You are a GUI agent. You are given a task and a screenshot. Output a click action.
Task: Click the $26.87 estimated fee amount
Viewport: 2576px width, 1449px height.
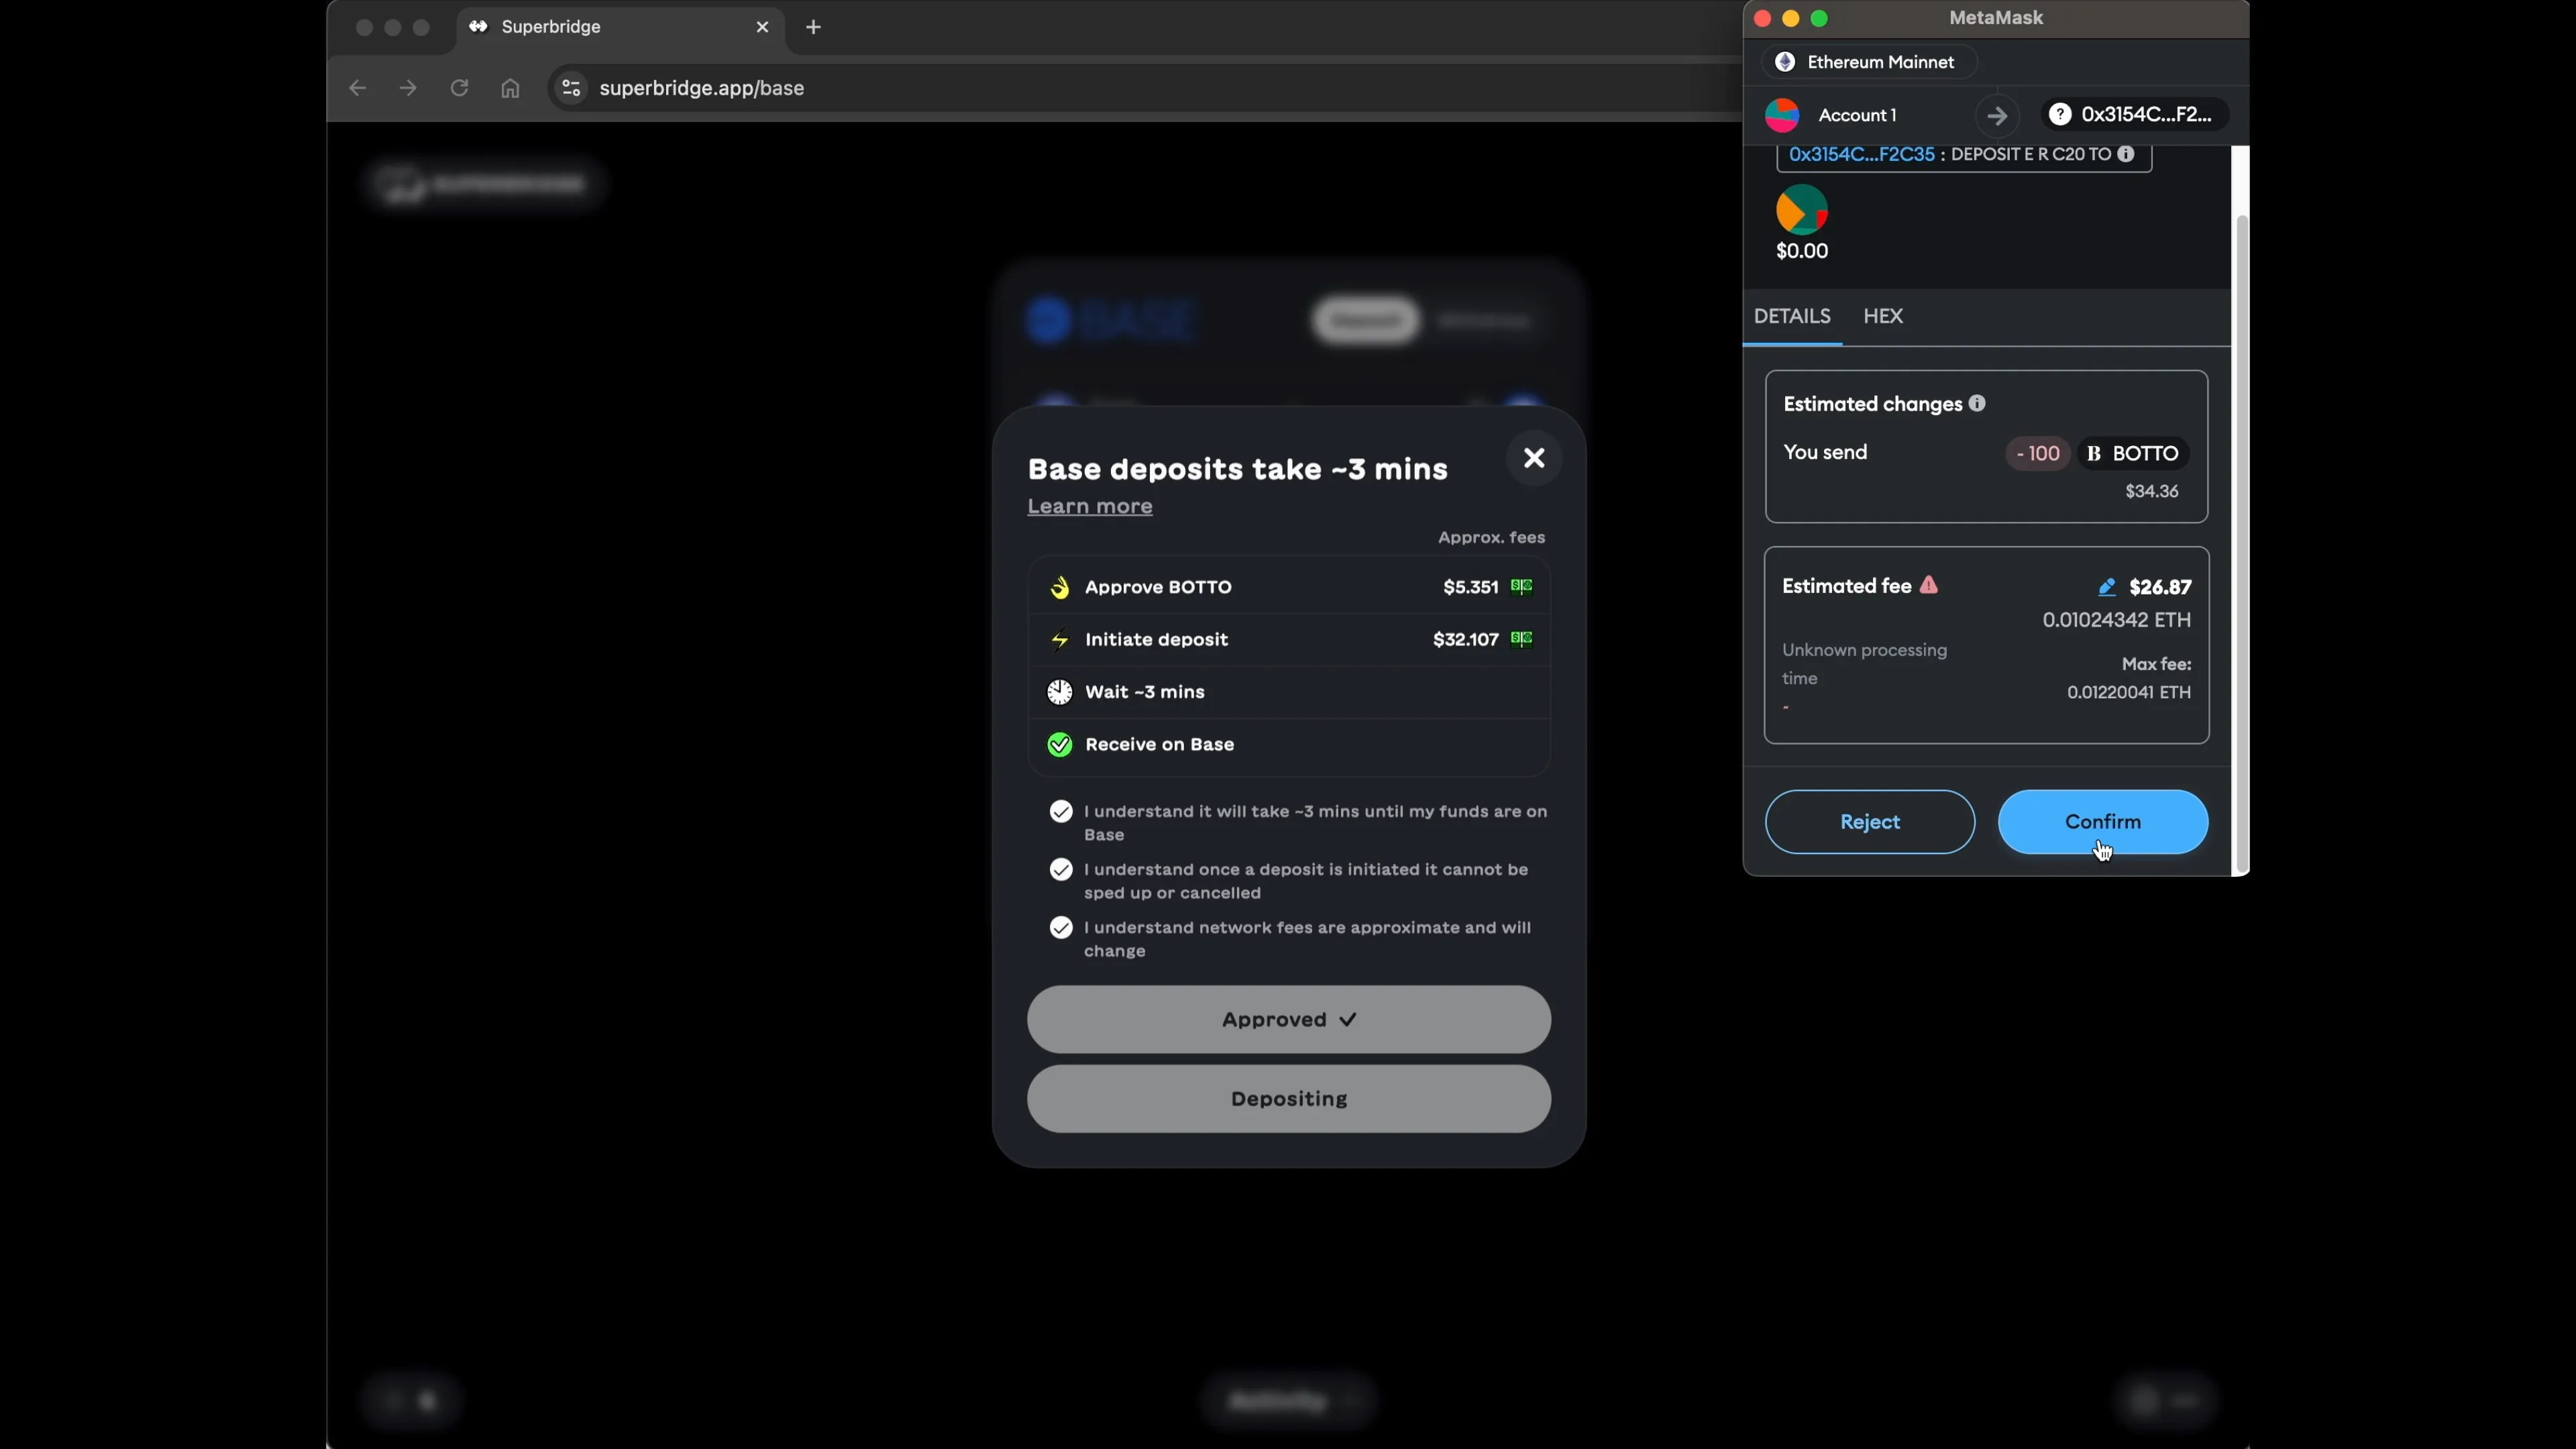(x=2160, y=587)
